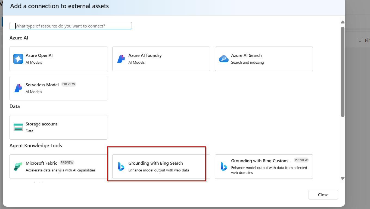Open the Serverless Model preview connection
The width and height of the screenshot is (370, 209).
click(x=58, y=88)
